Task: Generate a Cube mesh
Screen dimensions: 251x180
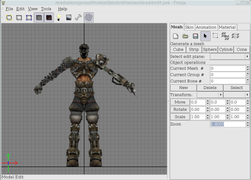Action: [178, 49]
